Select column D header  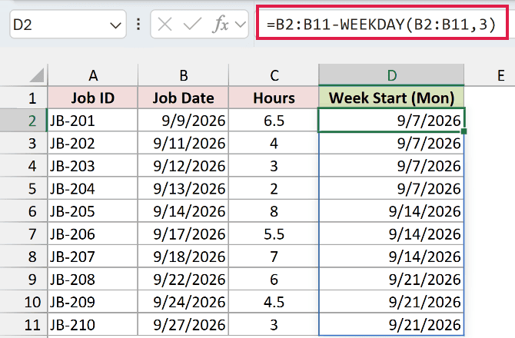point(391,75)
